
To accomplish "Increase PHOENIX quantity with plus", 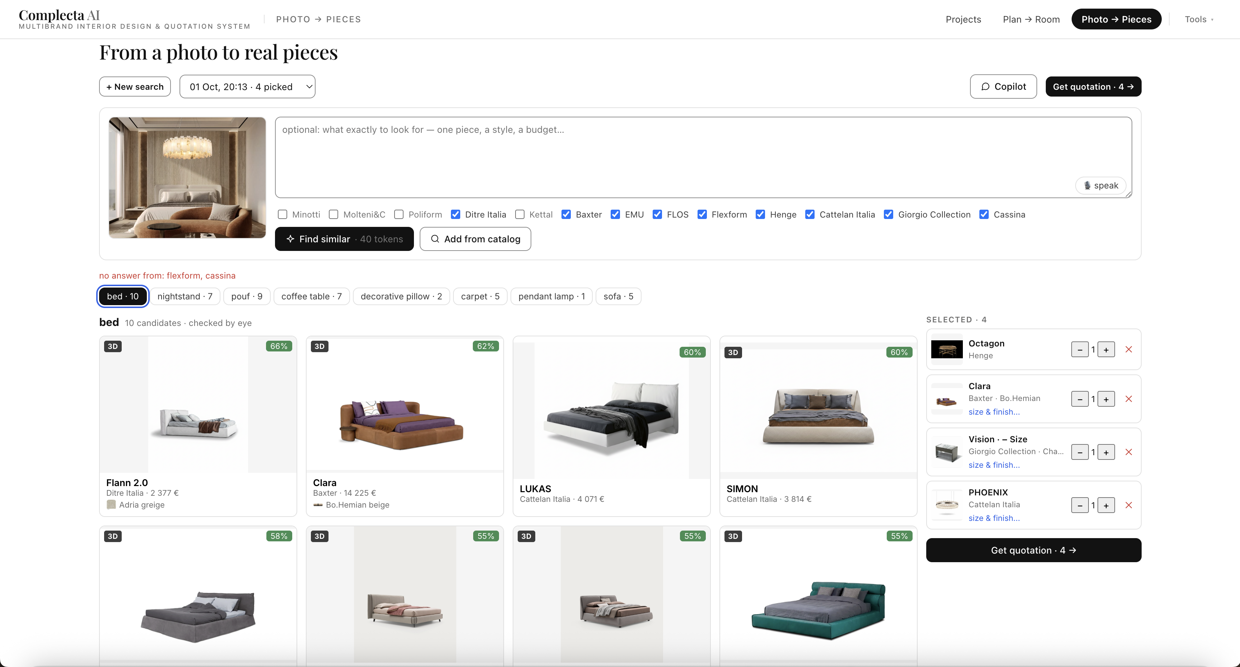I will 1106,505.
